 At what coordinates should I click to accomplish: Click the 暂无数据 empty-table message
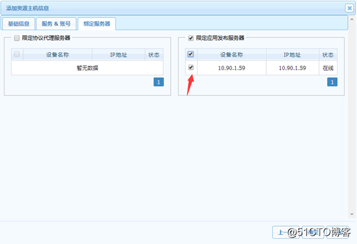[87, 68]
